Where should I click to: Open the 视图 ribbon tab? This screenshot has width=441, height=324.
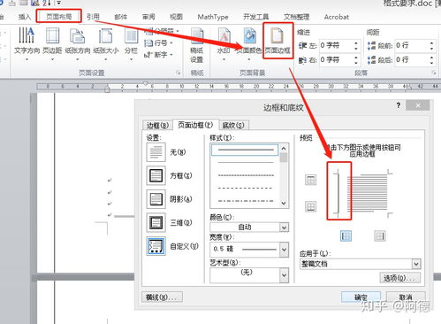click(176, 17)
